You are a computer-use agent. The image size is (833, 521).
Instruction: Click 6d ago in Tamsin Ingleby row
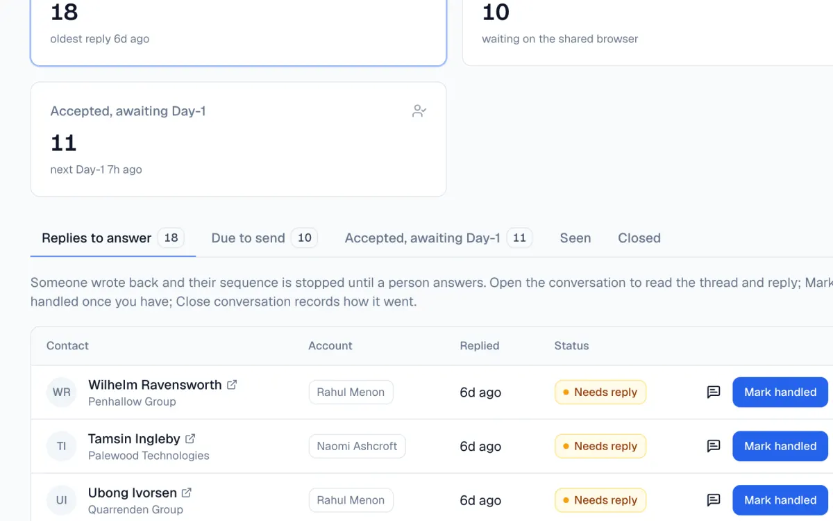coord(480,447)
